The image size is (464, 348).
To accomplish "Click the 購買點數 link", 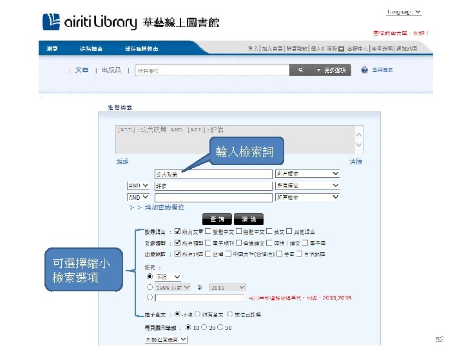I will pos(297,49).
